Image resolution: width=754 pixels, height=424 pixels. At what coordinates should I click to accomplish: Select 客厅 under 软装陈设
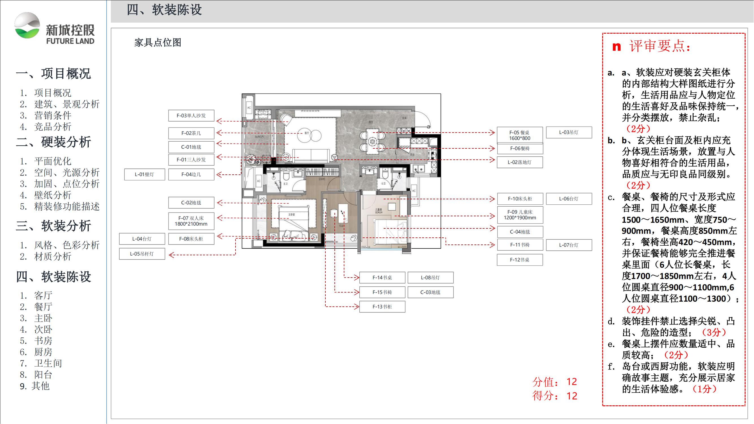[43, 296]
